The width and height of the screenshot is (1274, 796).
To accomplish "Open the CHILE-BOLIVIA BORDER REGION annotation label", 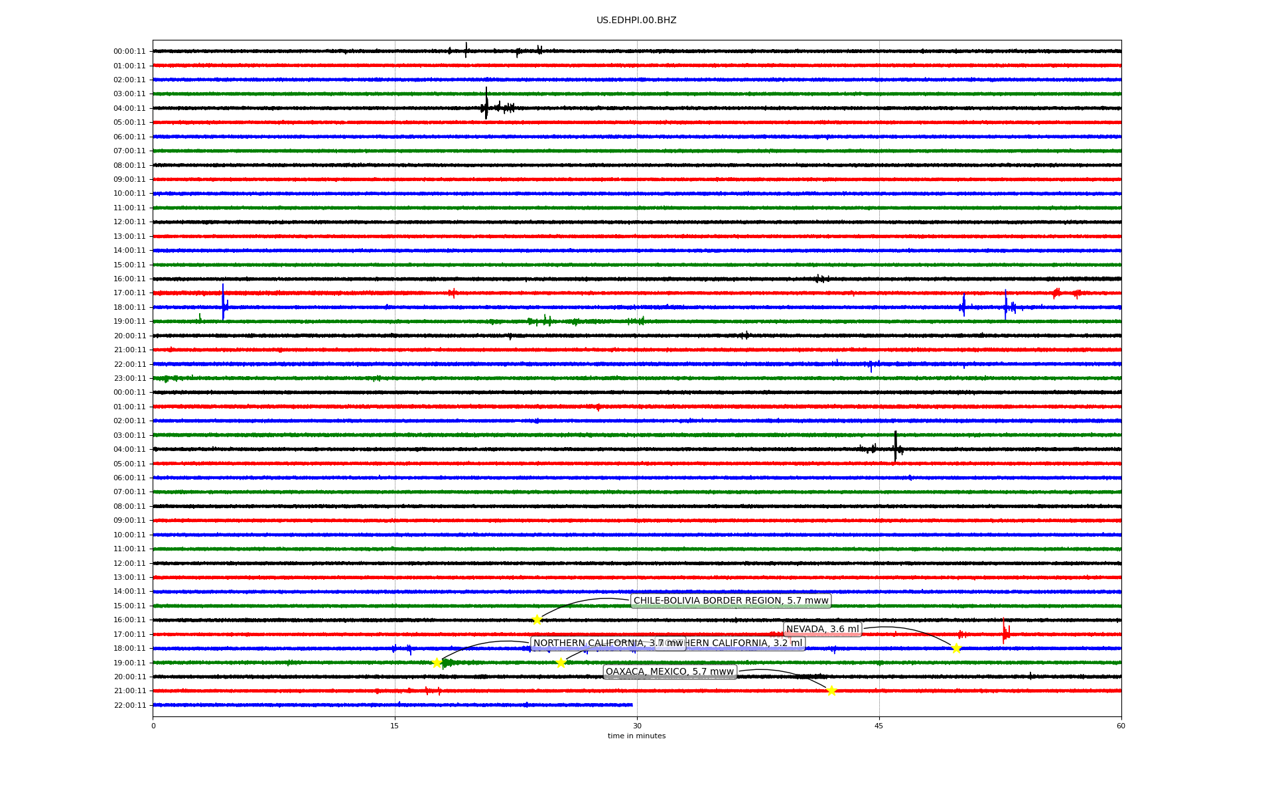I will pos(731,601).
